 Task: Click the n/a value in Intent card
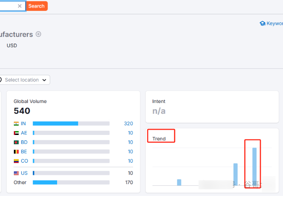pos(159,111)
